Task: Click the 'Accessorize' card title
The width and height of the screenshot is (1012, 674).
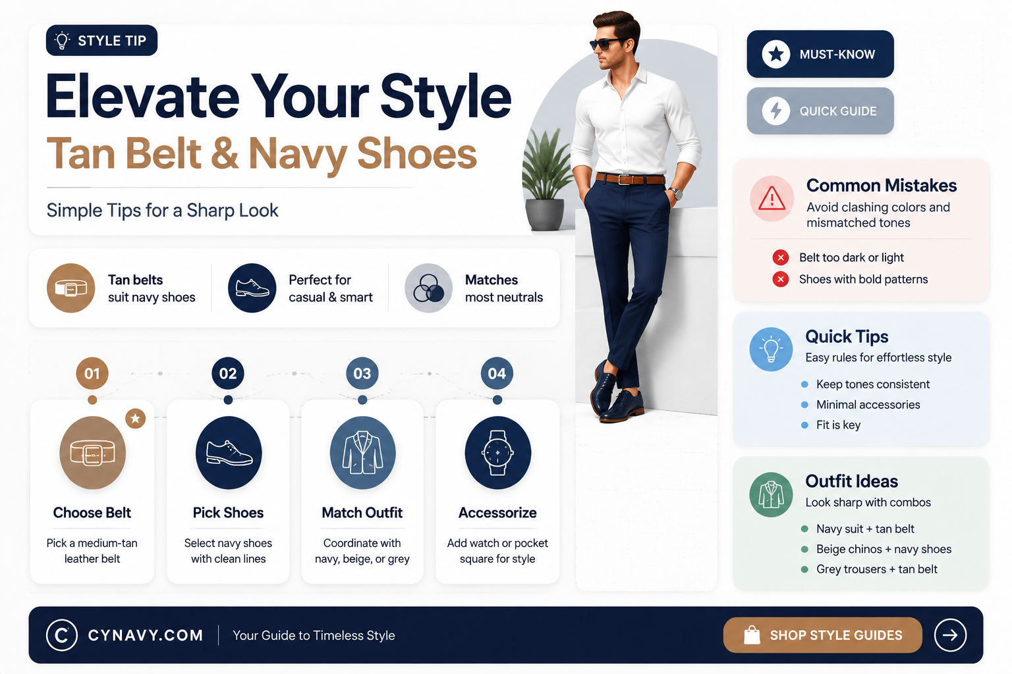Action: [497, 513]
